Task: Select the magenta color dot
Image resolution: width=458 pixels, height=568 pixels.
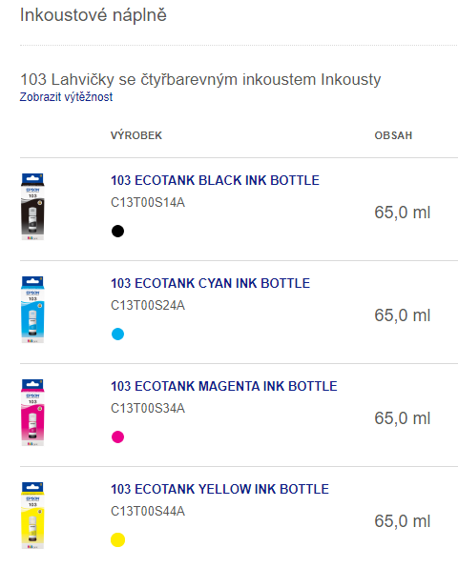Action: [x=117, y=436]
